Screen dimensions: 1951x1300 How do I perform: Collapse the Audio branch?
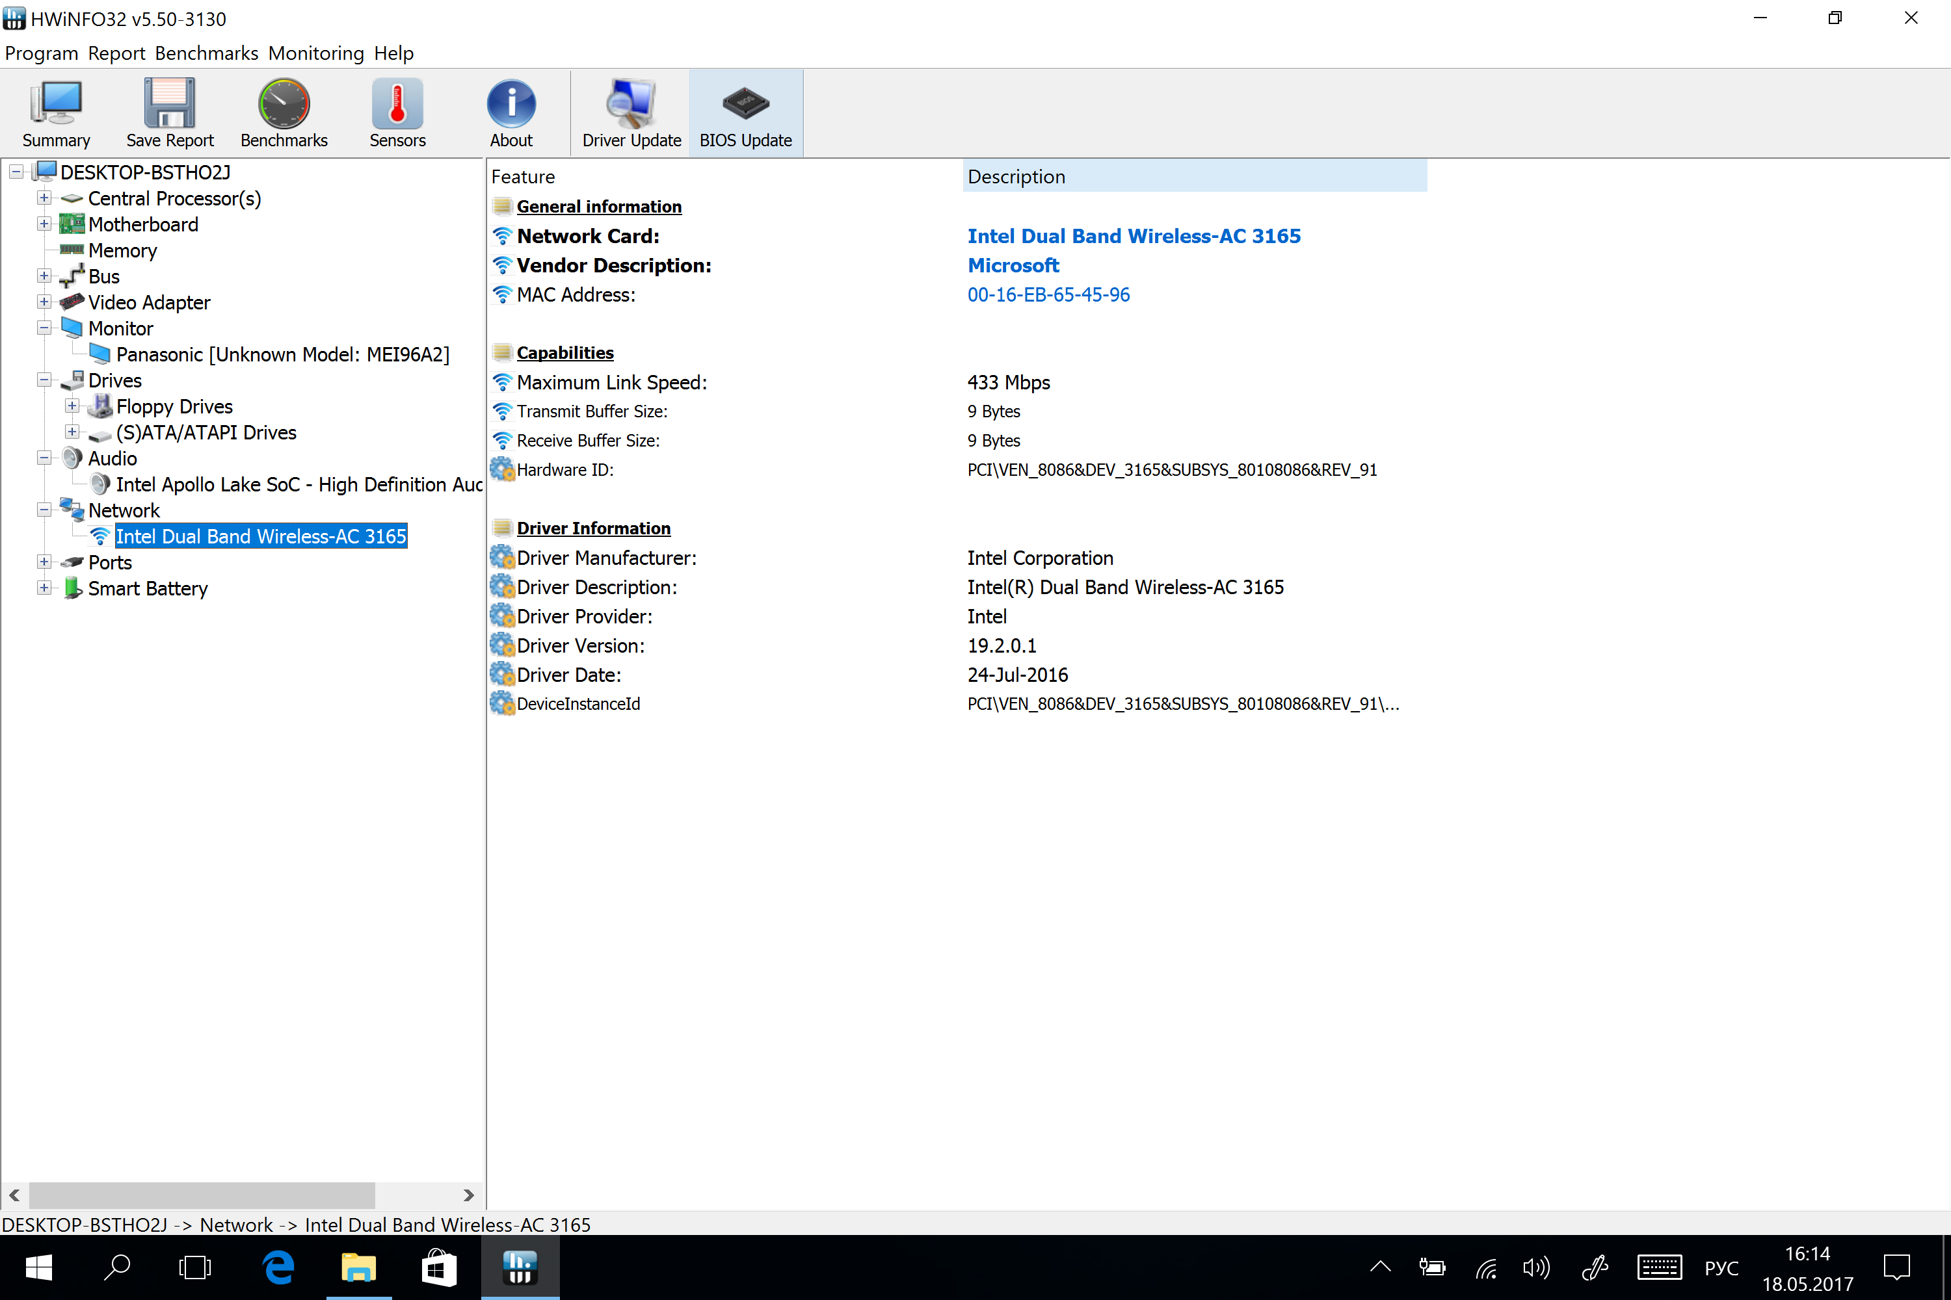(x=44, y=458)
